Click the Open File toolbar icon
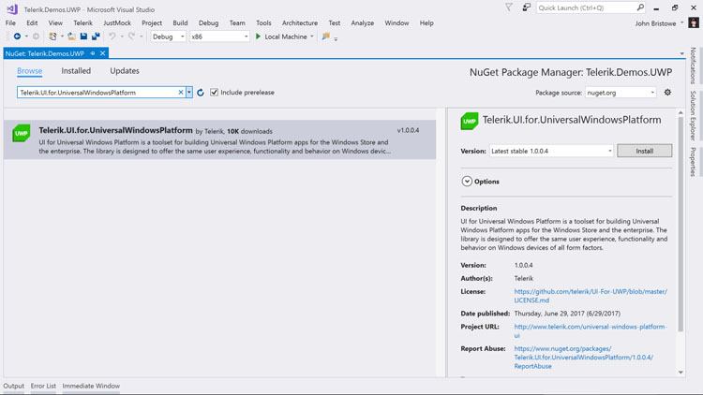 coord(72,37)
